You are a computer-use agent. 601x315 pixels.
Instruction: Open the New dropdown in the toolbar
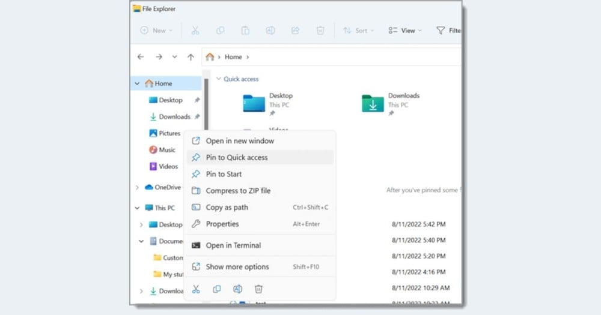(156, 31)
